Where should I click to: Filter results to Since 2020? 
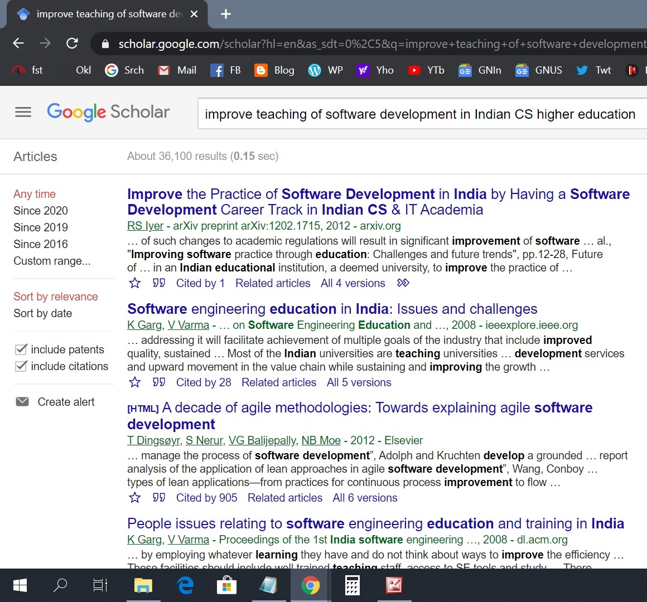click(x=41, y=211)
